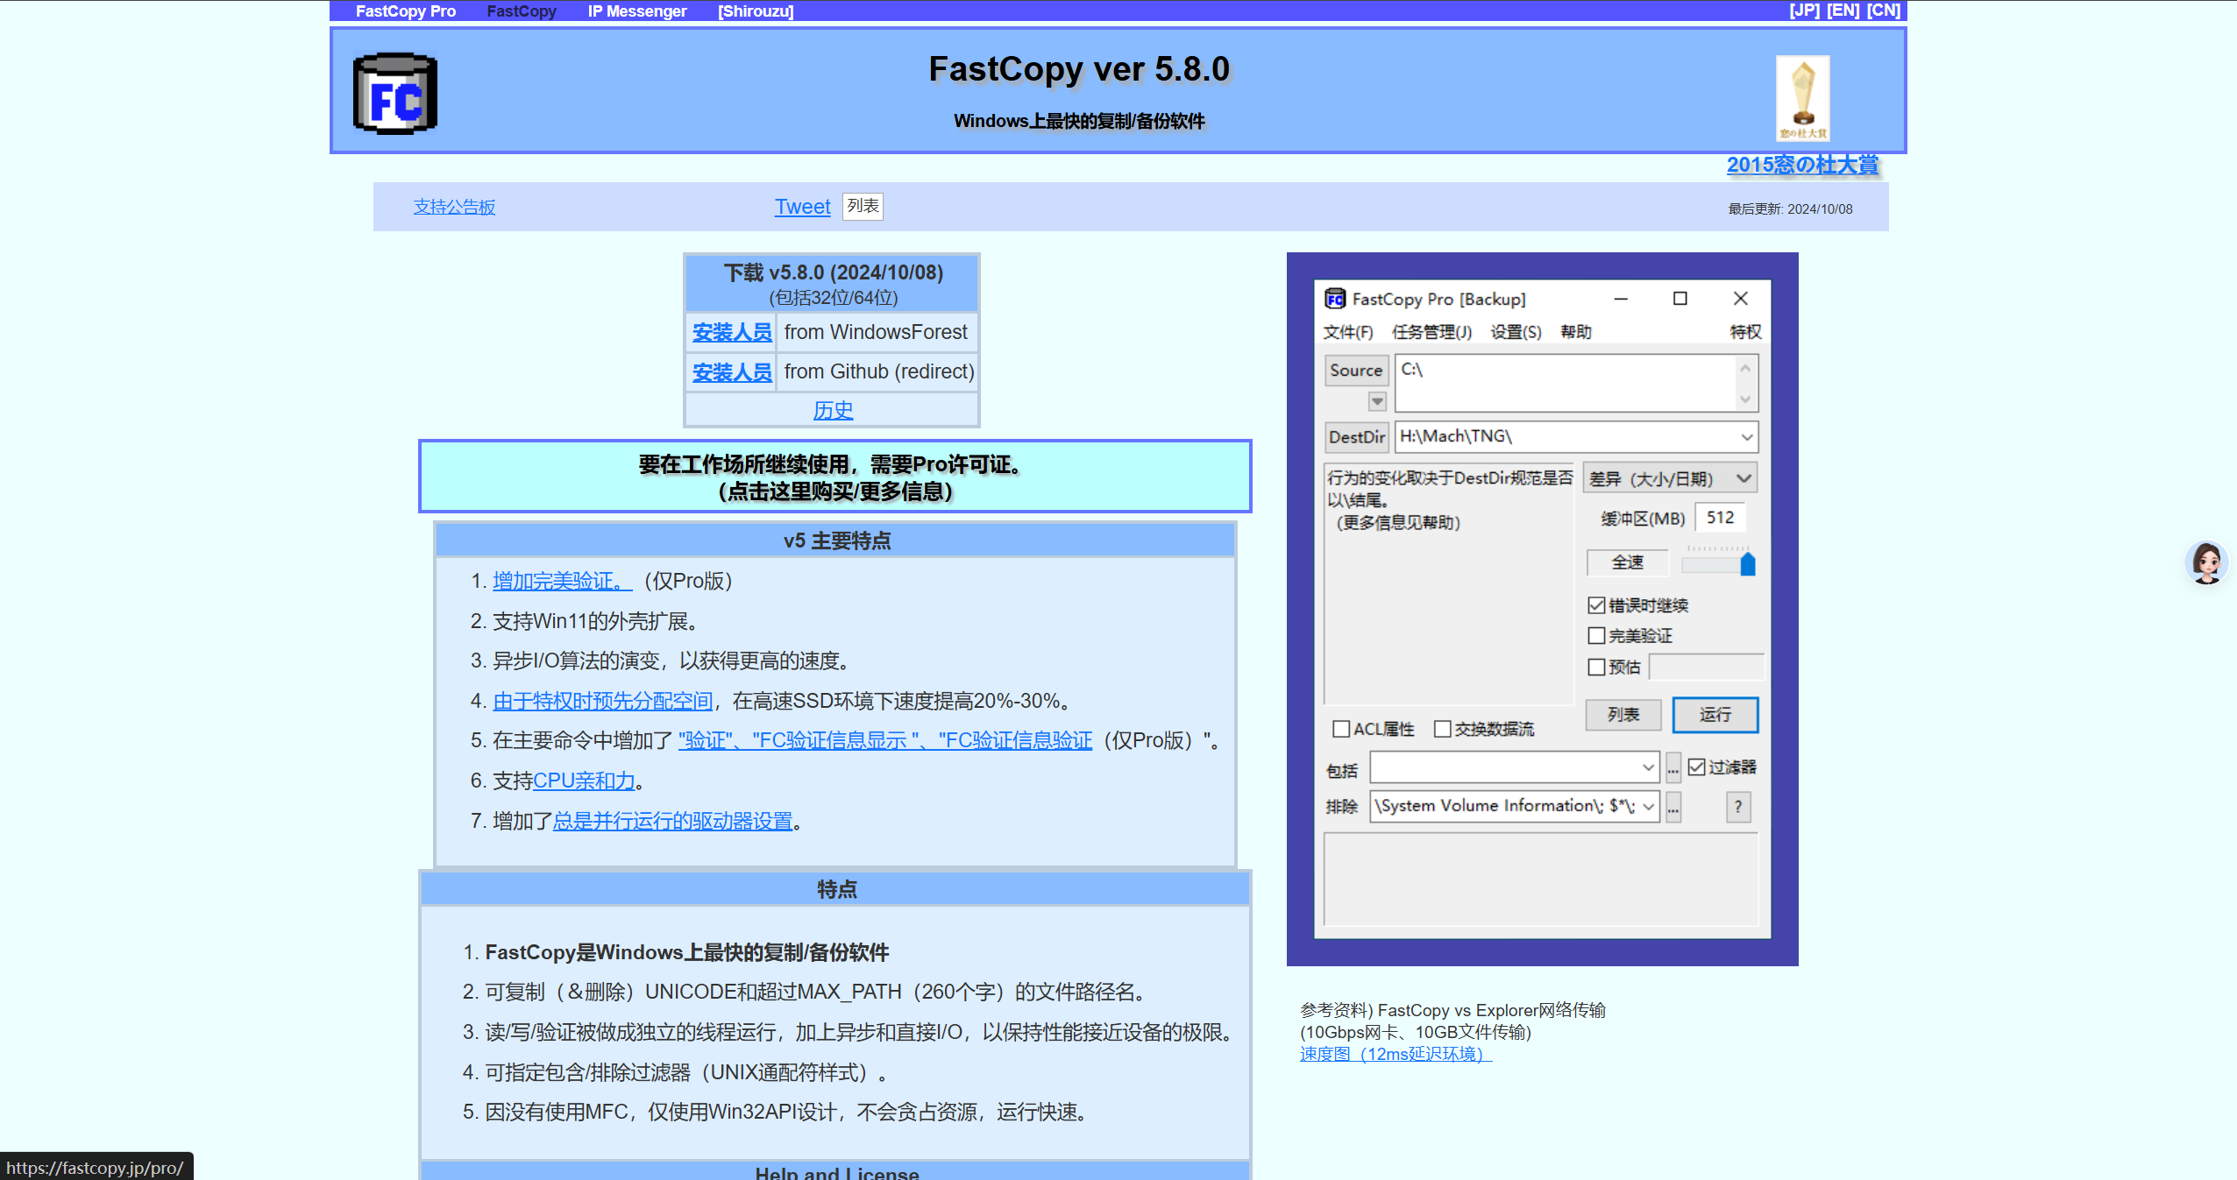2237x1180 pixels.
Task: Click small arrow button below Source
Action: pos(1377,401)
